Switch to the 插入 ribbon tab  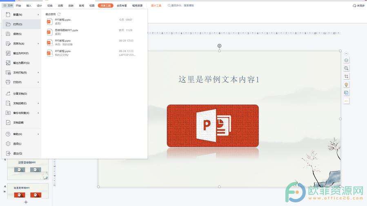tap(29, 6)
